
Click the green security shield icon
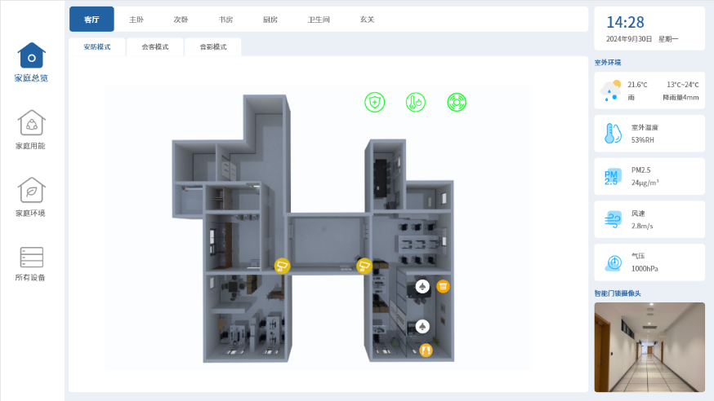click(x=374, y=102)
